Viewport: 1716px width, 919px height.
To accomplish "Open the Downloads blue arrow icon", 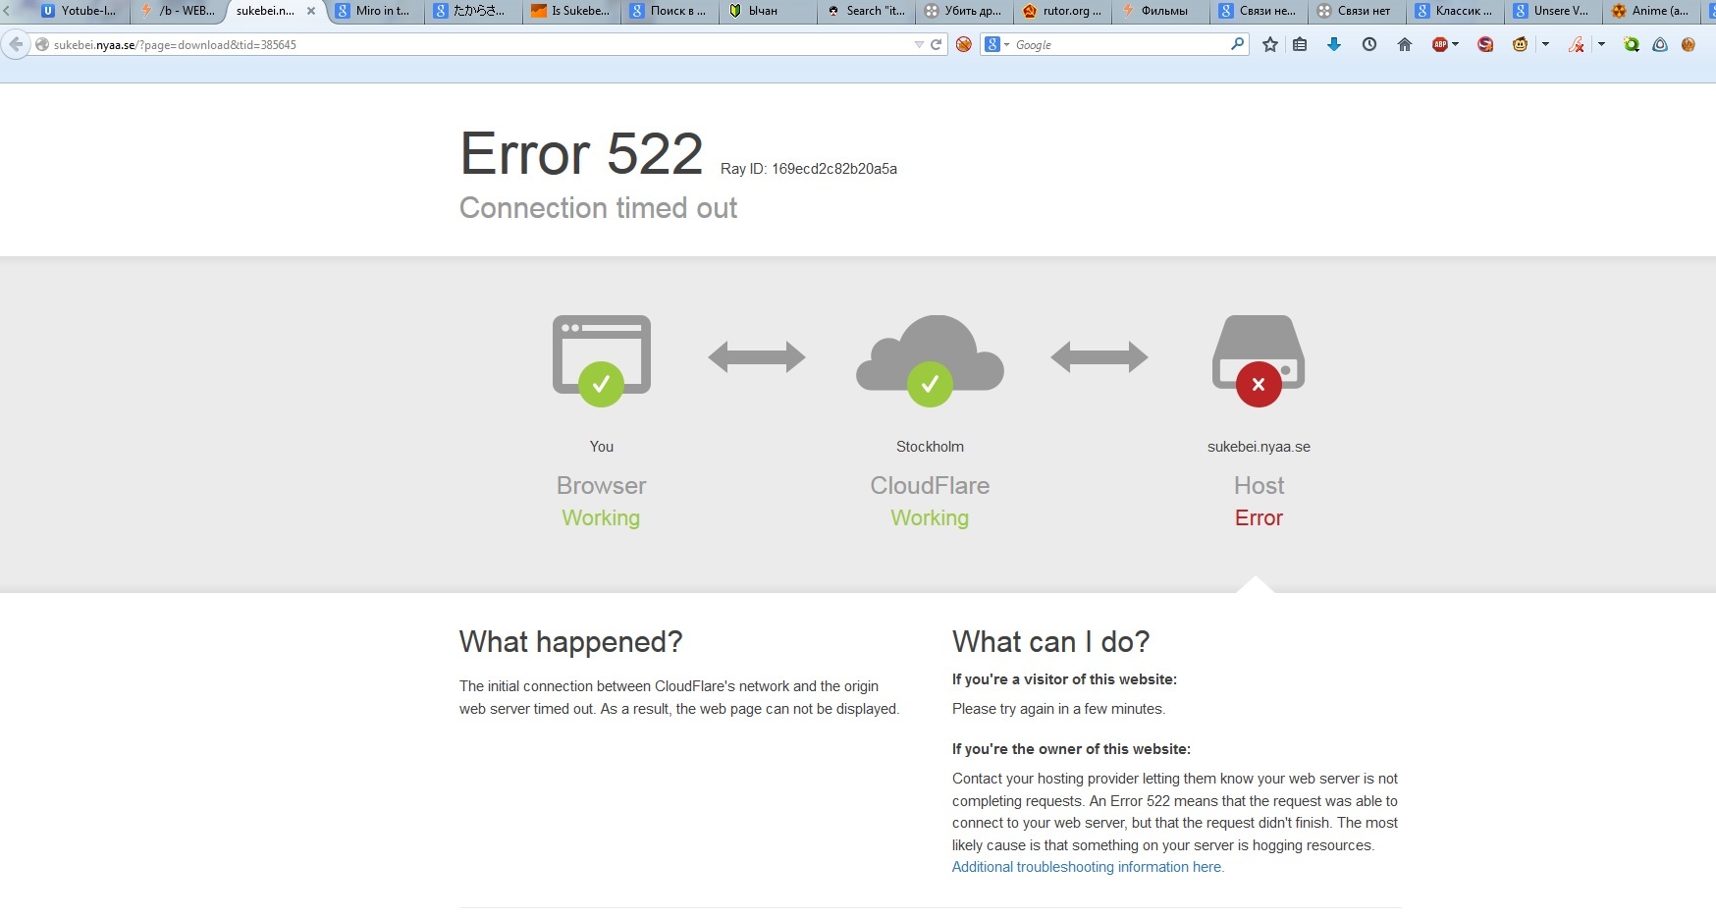I will (1334, 44).
